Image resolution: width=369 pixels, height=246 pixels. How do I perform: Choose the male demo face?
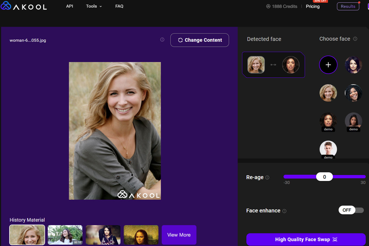[328, 149]
